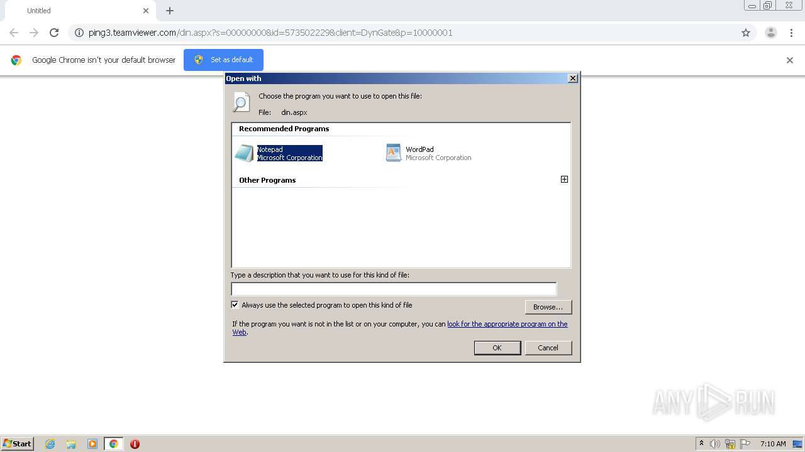
Task: Click the Recommended Programs heading
Action: click(x=284, y=129)
